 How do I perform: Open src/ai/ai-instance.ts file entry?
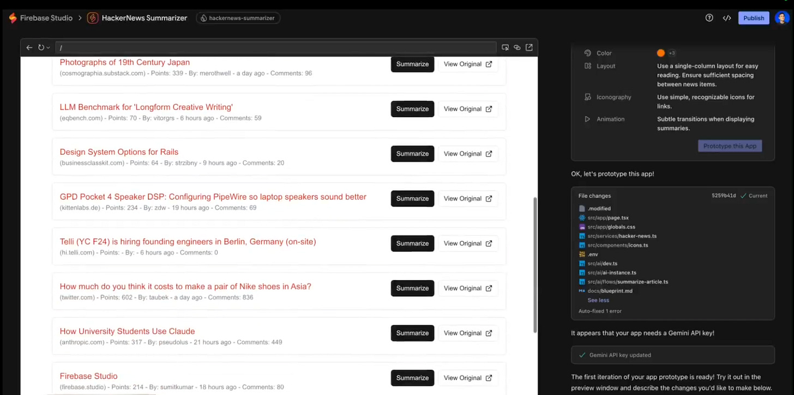(x=612, y=272)
